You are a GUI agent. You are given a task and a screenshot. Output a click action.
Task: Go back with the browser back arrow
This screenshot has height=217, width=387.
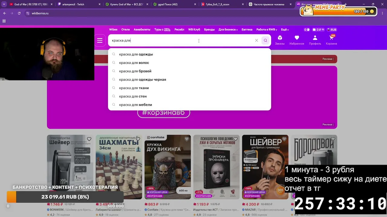[x=5, y=13]
